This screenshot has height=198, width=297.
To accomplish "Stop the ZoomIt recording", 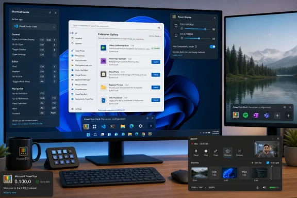I will (x=206, y=152).
